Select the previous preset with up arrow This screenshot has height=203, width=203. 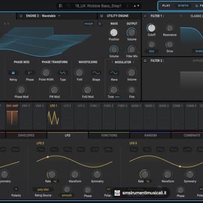[x=135, y=6]
